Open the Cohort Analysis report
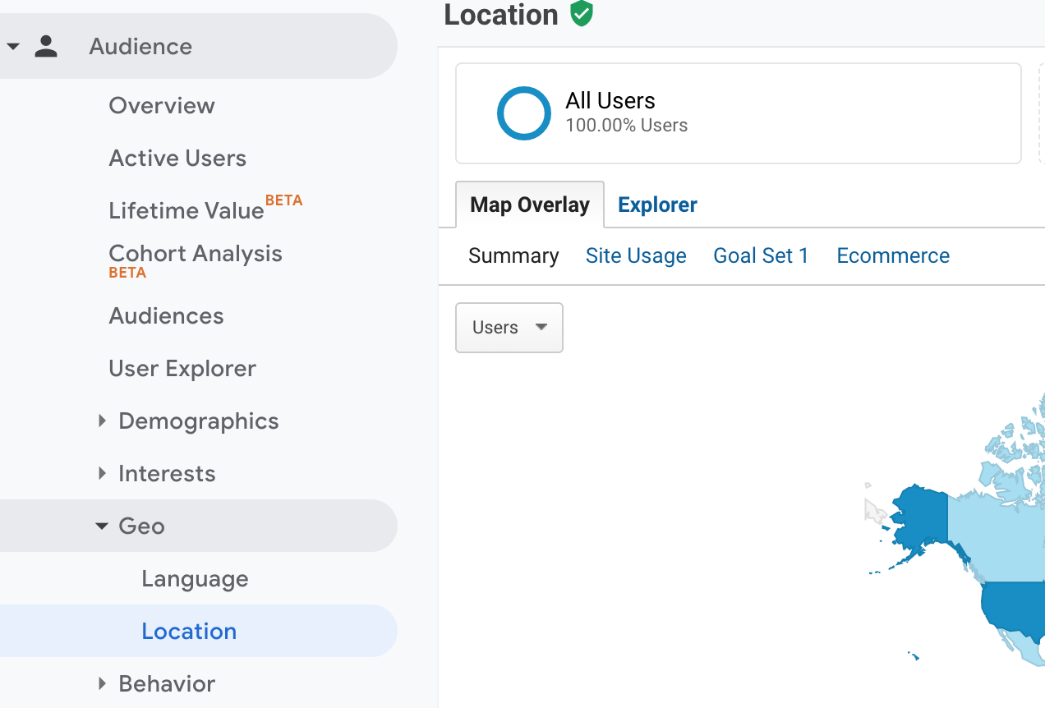 coord(196,254)
